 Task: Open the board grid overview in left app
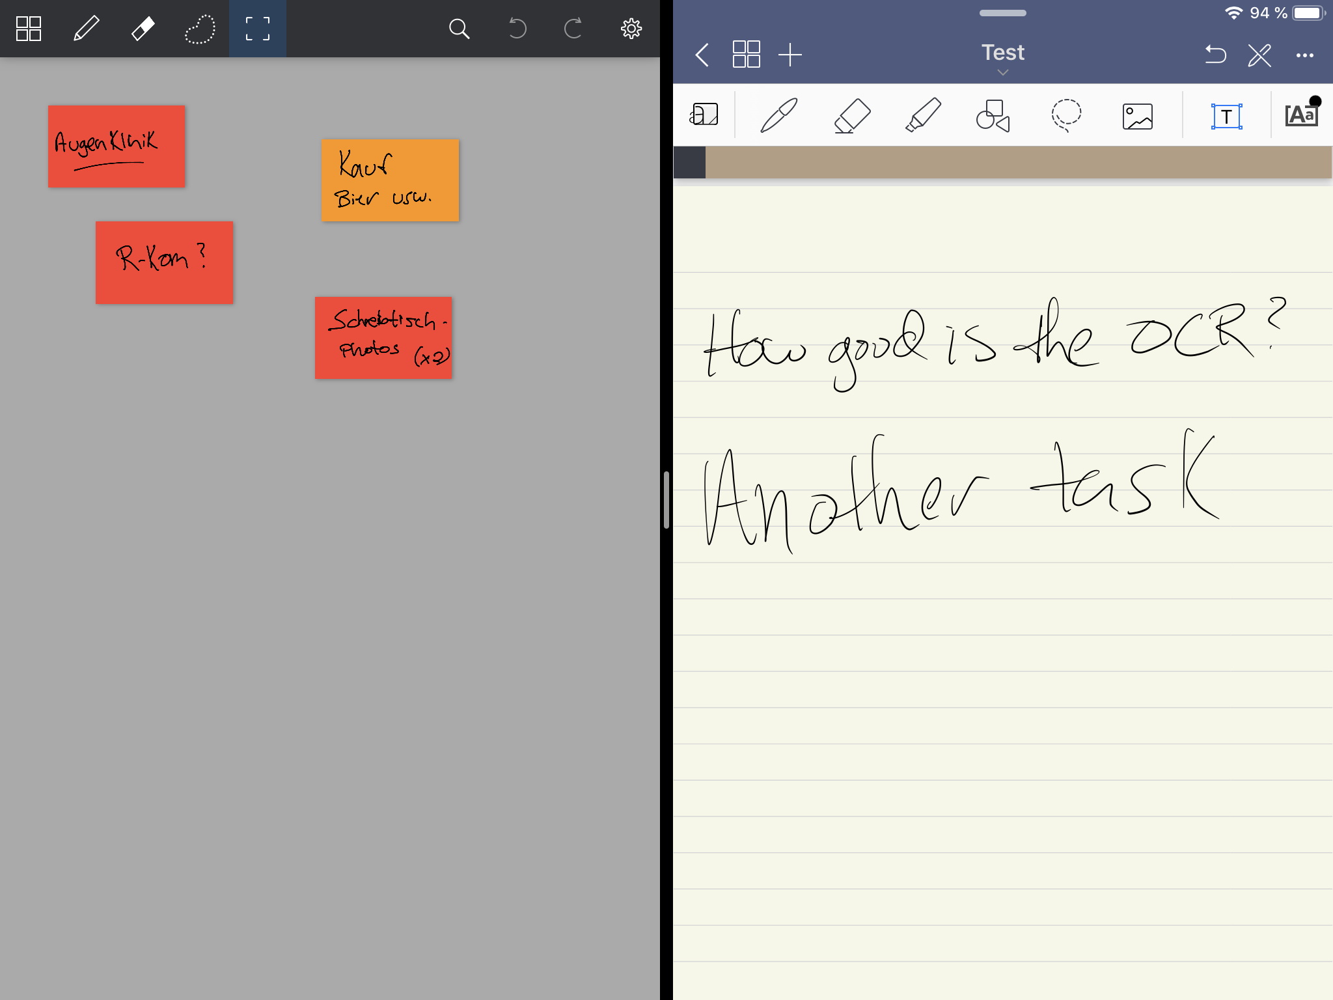(29, 29)
